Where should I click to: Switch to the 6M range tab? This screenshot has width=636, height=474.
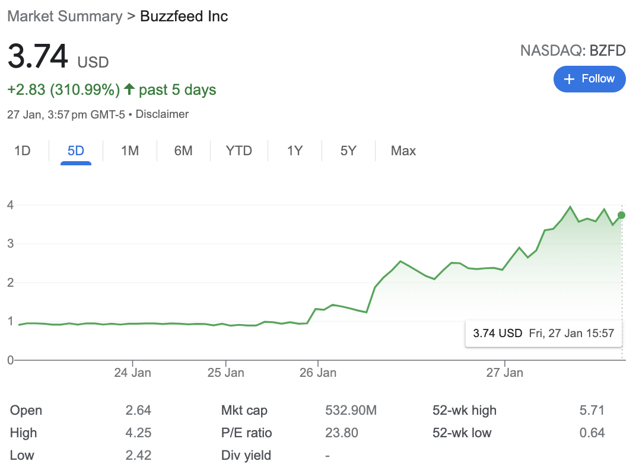(183, 151)
